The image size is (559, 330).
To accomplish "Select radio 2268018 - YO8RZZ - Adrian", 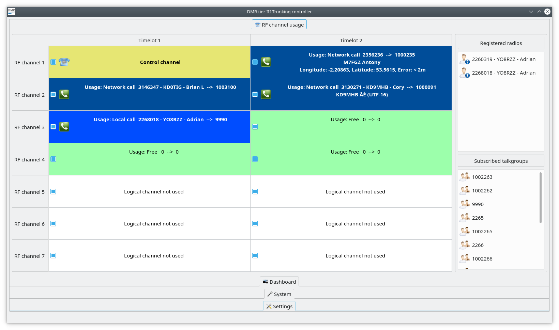I will tap(501, 73).
